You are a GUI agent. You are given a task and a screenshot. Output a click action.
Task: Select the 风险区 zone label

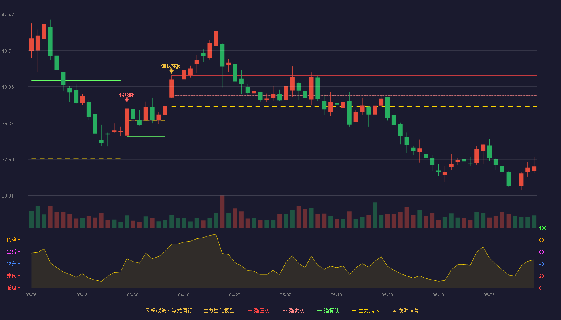pos(14,240)
